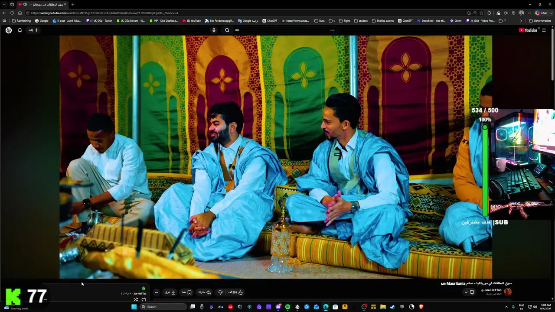Open the volume control in system tray

coord(535,307)
